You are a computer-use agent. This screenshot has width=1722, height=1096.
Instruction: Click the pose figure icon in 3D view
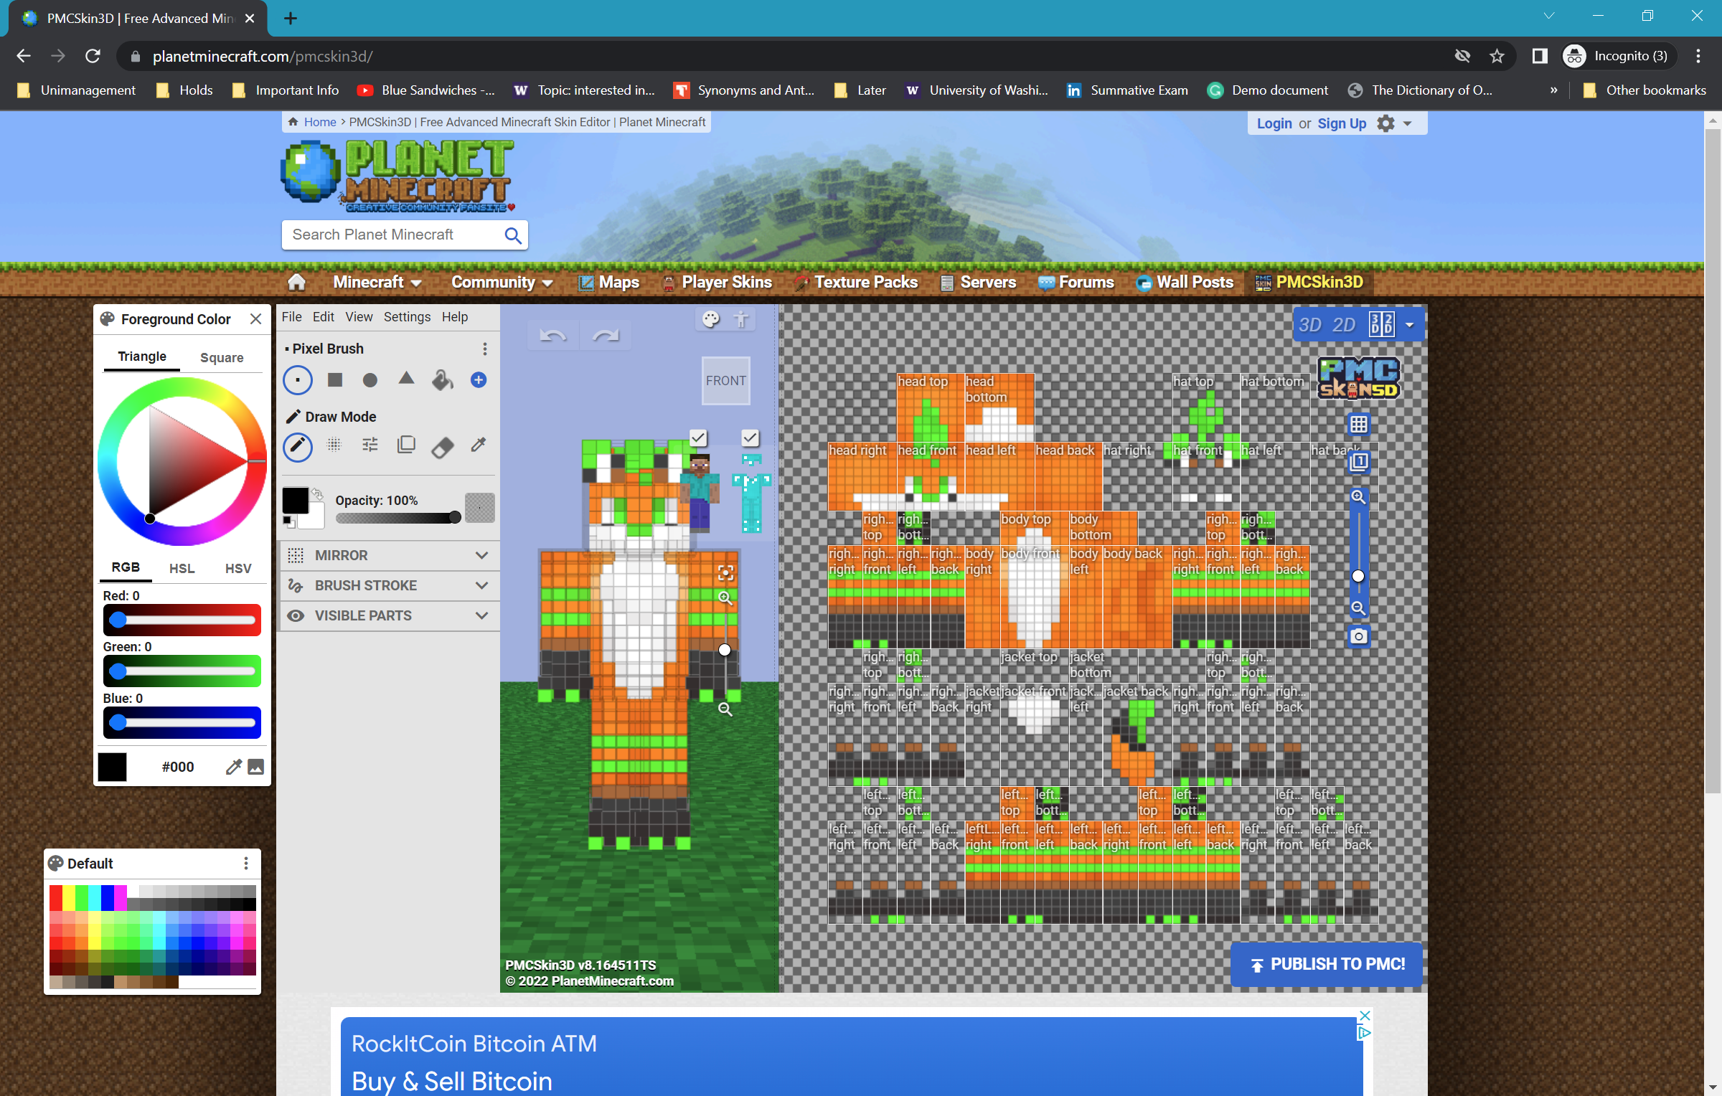click(741, 319)
